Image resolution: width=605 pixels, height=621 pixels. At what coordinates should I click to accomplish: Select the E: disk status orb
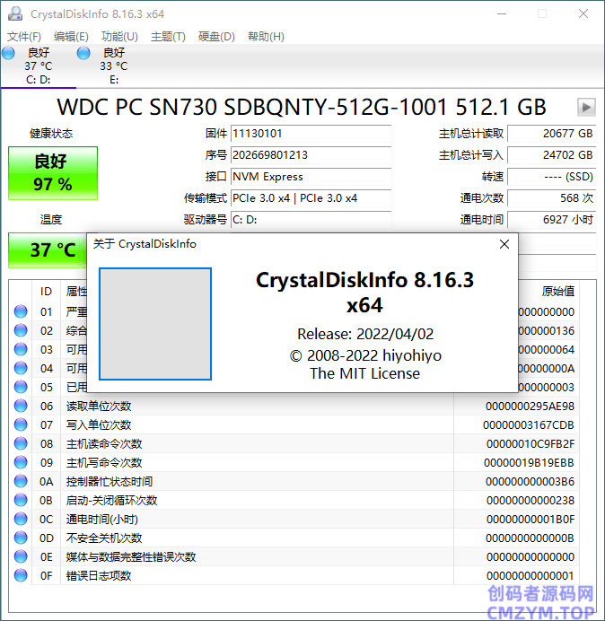click(x=83, y=54)
